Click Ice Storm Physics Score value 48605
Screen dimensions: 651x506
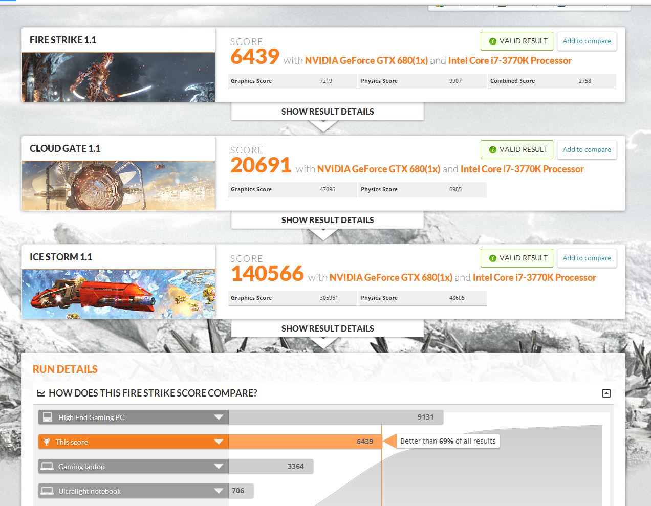click(x=457, y=298)
